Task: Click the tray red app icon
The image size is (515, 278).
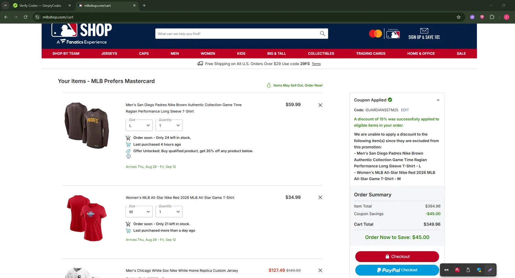Action: coord(457,270)
